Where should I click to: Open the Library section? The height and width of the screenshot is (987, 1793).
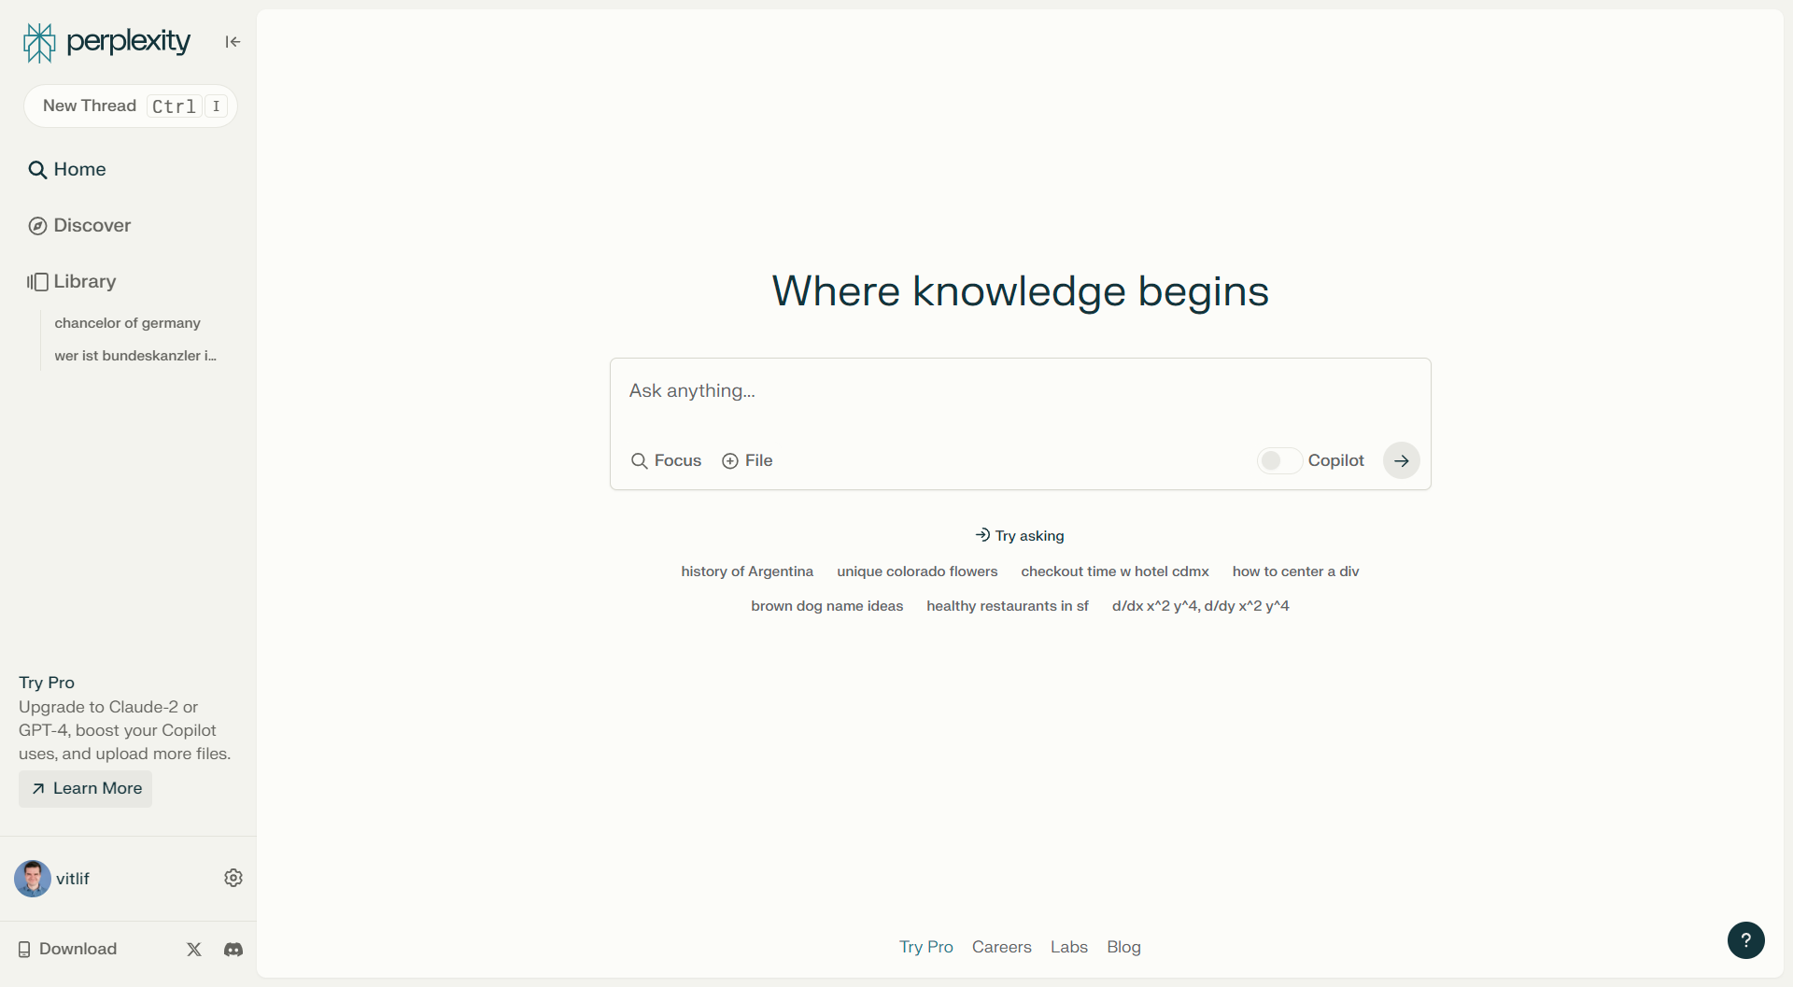(x=84, y=281)
